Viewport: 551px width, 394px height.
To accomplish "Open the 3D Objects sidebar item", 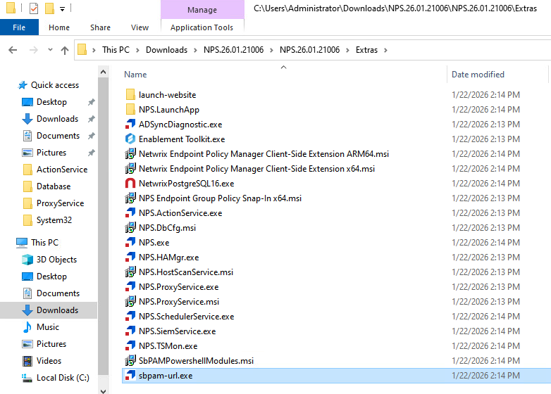I will tap(56, 260).
